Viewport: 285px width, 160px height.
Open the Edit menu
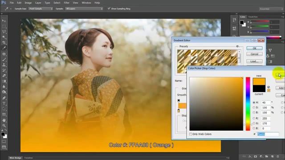pyautogui.click(x=19, y=3)
